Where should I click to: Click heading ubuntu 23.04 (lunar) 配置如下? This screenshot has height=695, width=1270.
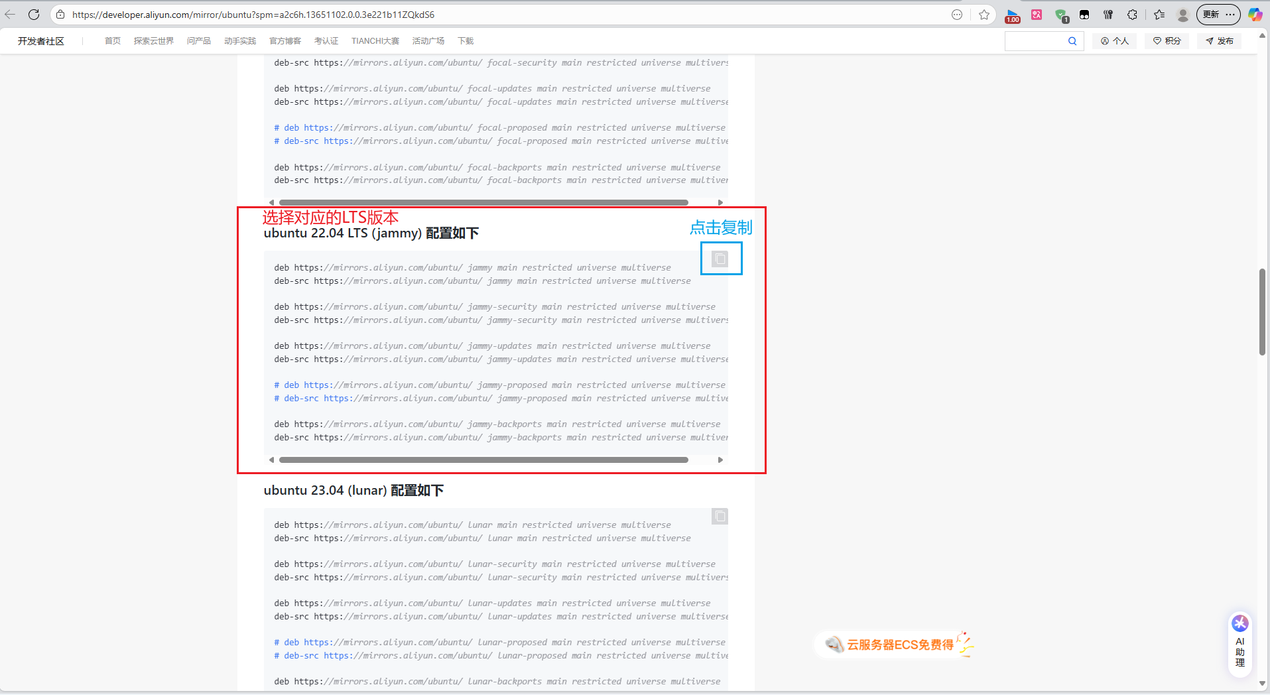click(353, 491)
